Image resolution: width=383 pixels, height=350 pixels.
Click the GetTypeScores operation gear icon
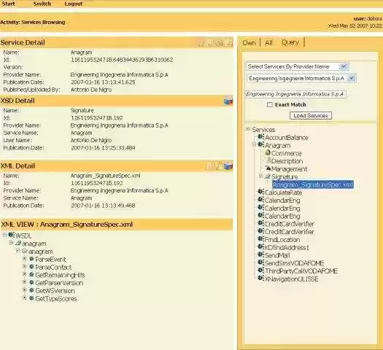click(x=31, y=298)
